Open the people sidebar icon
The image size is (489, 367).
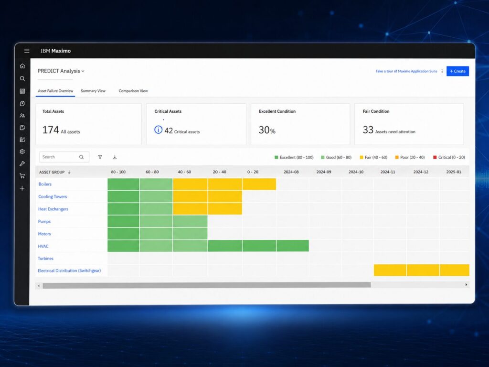(x=22, y=116)
